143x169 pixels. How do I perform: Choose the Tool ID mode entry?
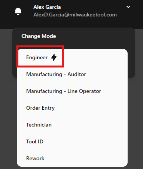click(72, 141)
